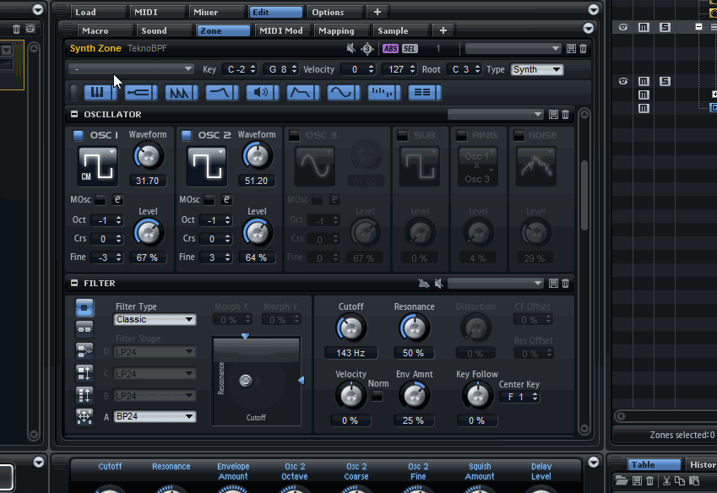
Task: Toggle OSC 1 on or off
Action: [79, 135]
